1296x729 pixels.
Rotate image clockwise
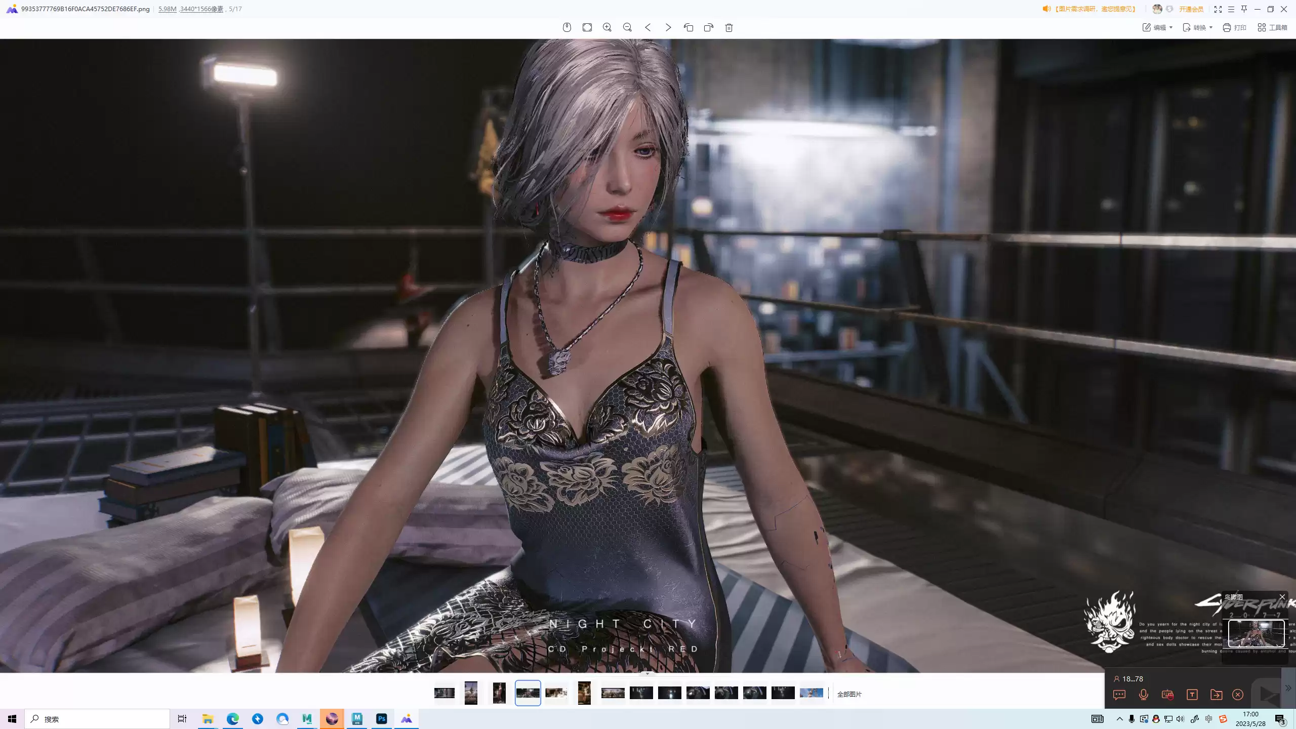point(708,27)
